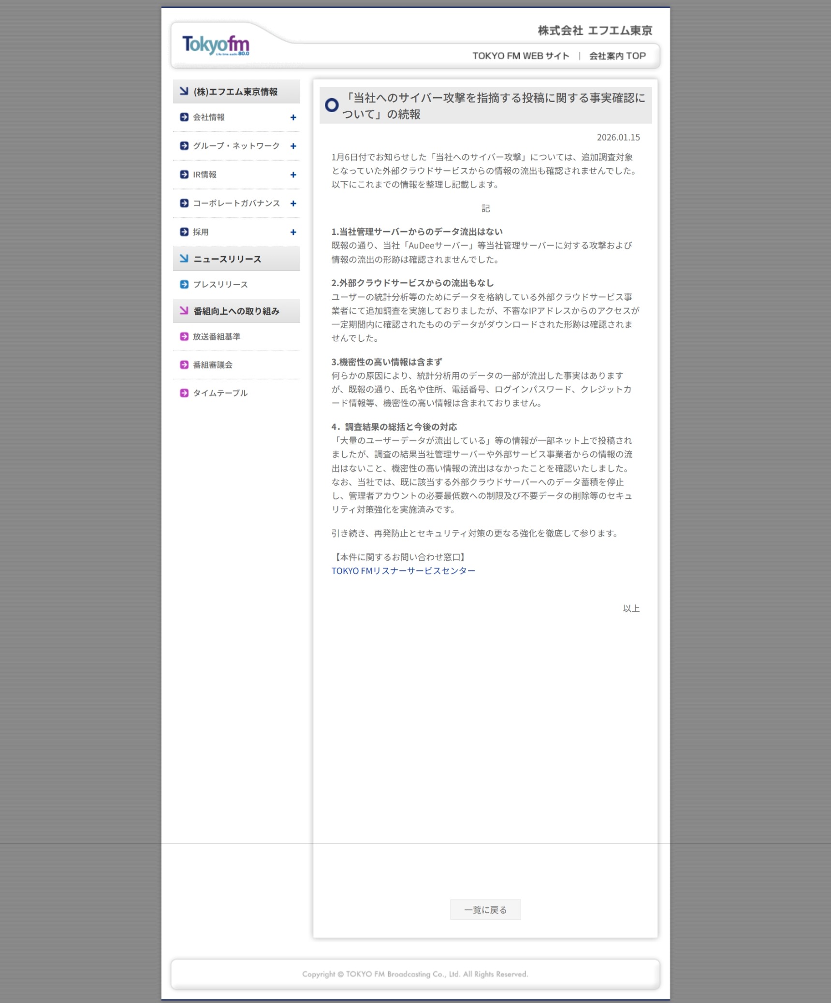Click pink arrow icon beside 番組審議会

[x=184, y=365]
